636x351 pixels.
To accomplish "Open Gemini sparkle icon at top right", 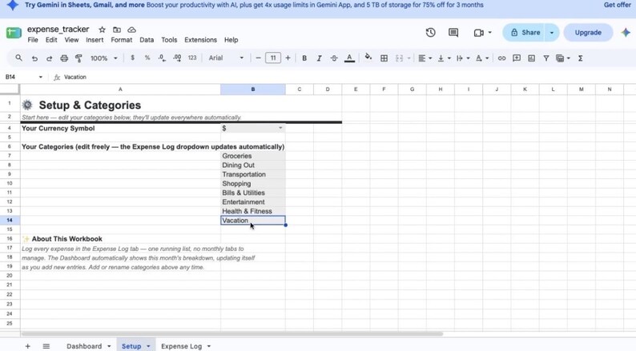I will pyautogui.click(x=626, y=33).
